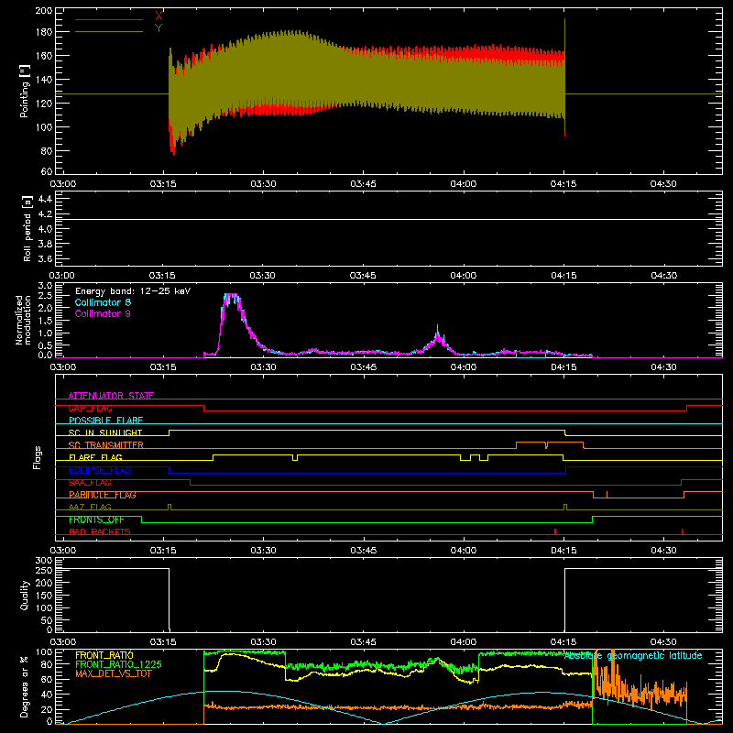This screenshot has width=733, height=733.
Task: Click the SC_TRANSMITTER label
Action: [x=106, y=445]
